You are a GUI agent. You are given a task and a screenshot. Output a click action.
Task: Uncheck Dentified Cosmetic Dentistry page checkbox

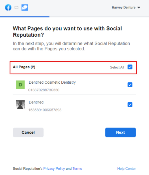130,85
